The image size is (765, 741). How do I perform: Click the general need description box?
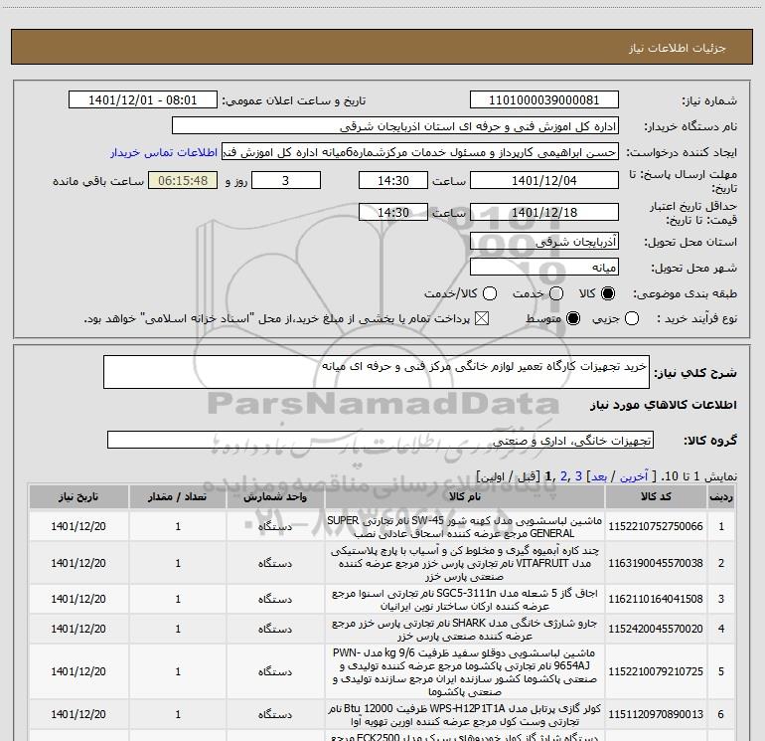click(x=377, y=372)
